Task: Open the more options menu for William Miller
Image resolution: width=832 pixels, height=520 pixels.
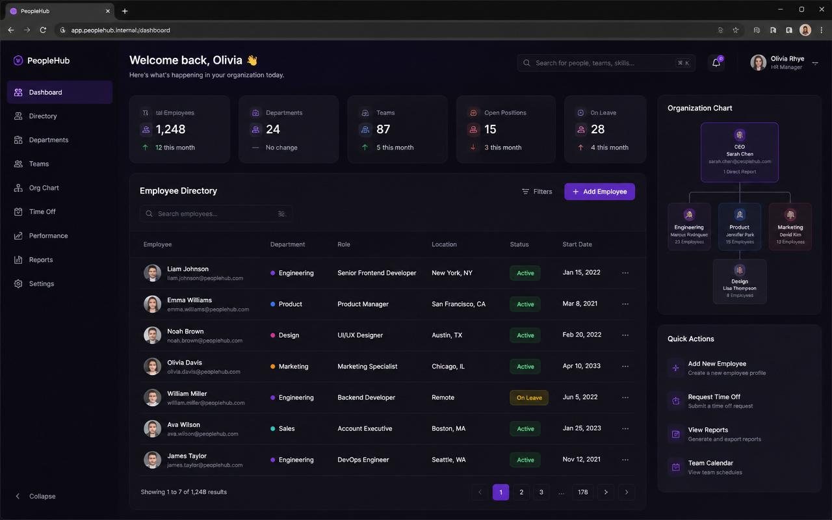Action: [x=625, y=398]
